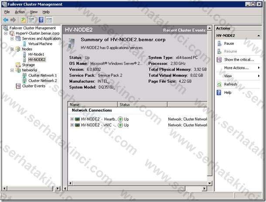Click the Services and Applications folder icon
The width and height of the screenshot is (266, 202).
point(18,38)
